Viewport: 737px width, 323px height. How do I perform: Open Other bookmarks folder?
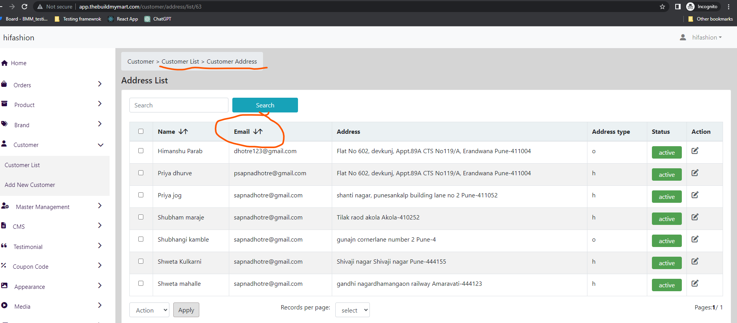point(710,19)
